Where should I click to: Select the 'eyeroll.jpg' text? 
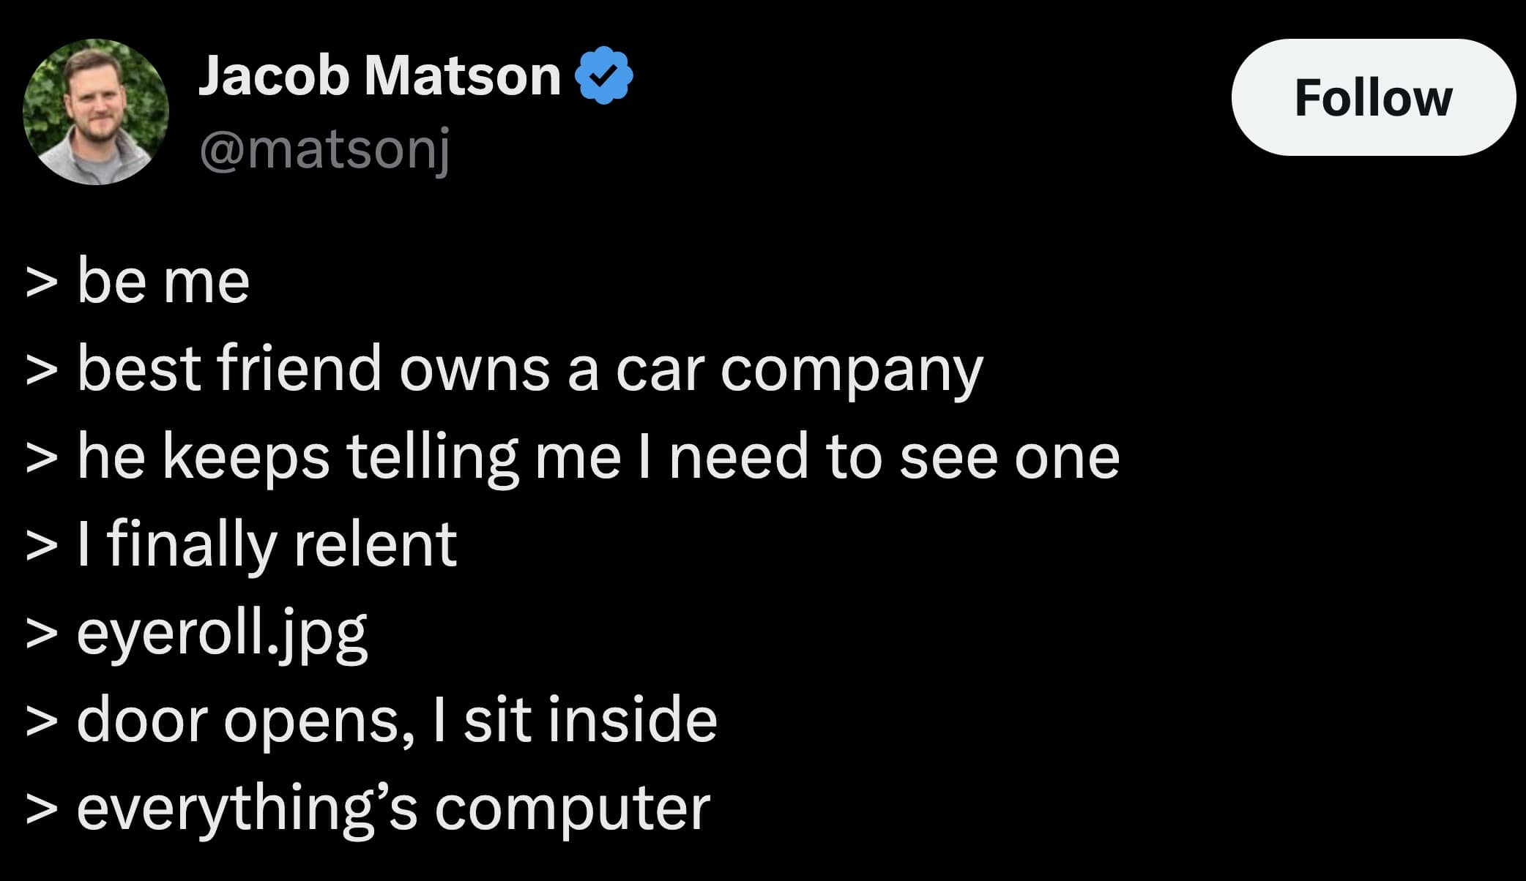click(198, 633)
